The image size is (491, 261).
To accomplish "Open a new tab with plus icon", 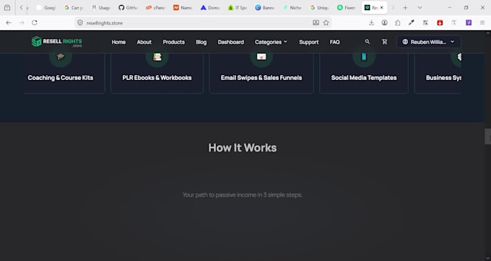I will coord(405,8).
